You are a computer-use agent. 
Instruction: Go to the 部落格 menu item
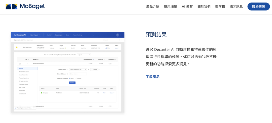click(x=220, y=7)
